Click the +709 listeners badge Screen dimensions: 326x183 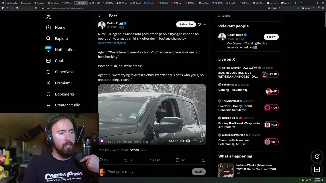point(271,108)
